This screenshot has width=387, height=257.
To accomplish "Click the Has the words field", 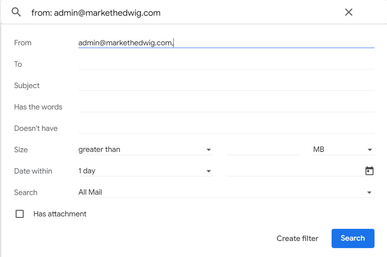I will (x=226, y=107).
